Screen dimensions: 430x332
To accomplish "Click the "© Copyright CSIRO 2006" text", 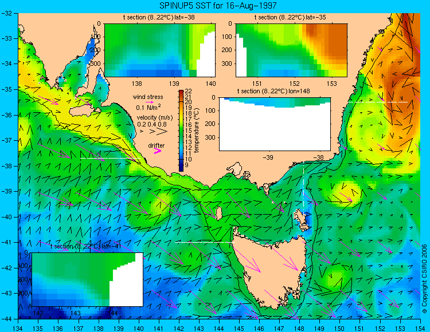I will point(424,278).
